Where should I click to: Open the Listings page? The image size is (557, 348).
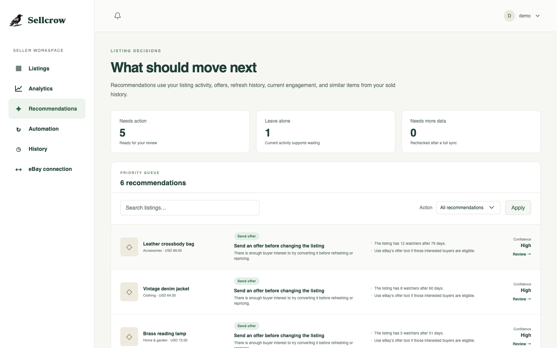[47, 68]
